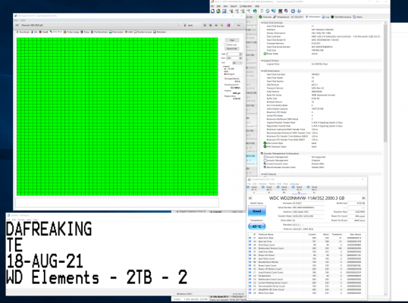Switch to the Overview tab in Hard Disk Sentinel
Screen dimensions: 408x303
265,17
